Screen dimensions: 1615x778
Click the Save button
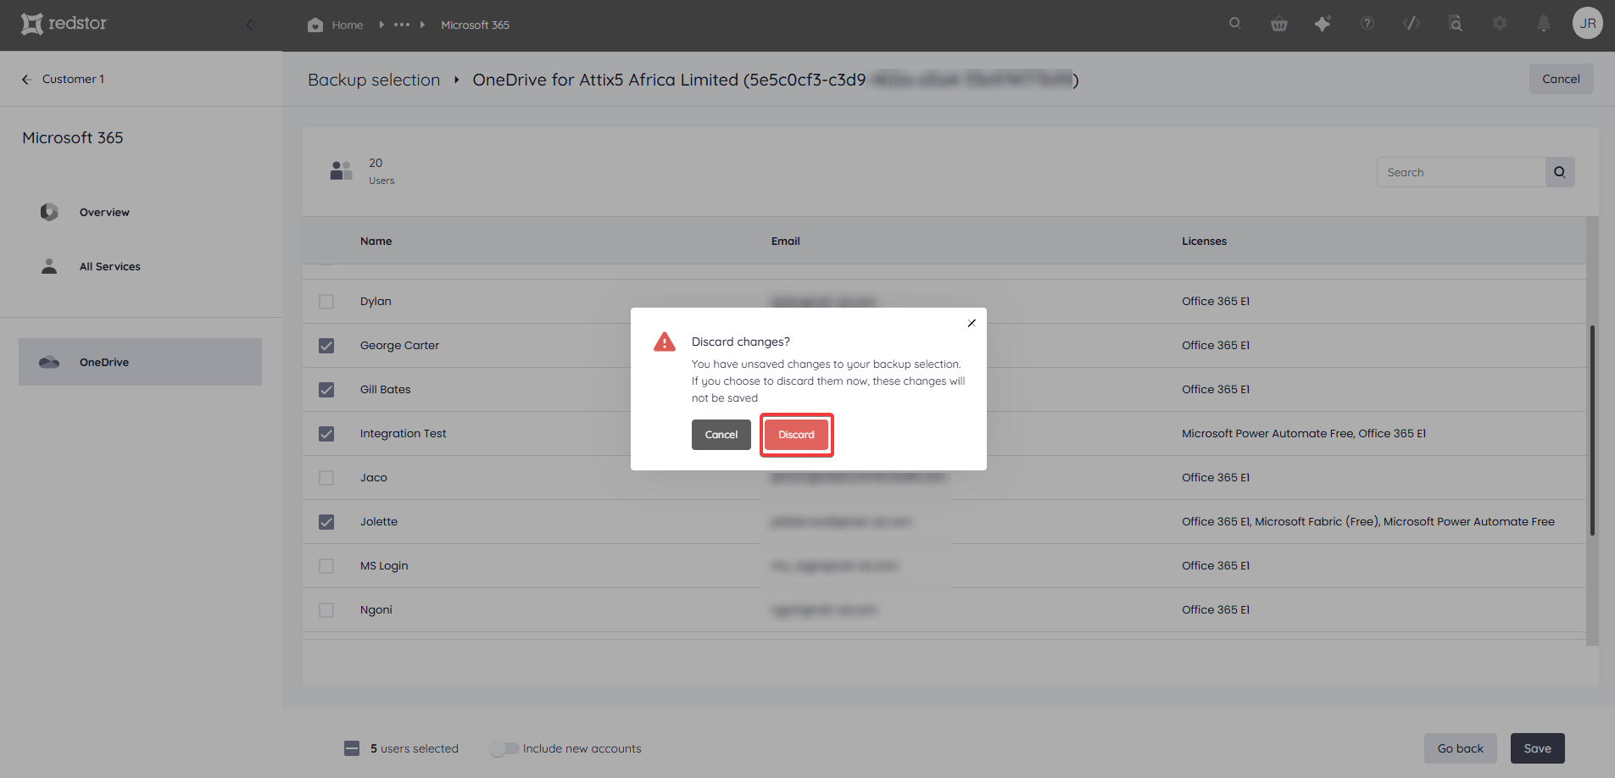[x=1537, y=748]
